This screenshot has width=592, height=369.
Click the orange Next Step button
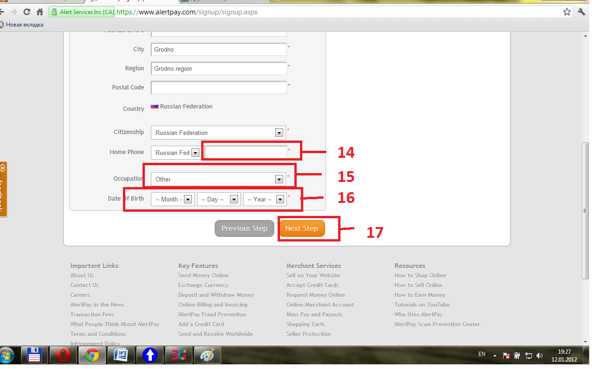(302, 228)
